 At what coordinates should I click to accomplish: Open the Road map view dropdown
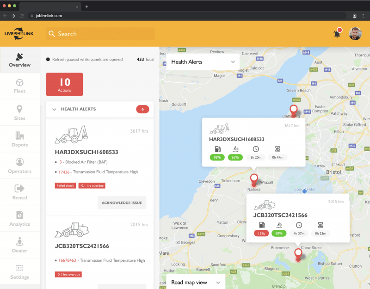point(195,282)
